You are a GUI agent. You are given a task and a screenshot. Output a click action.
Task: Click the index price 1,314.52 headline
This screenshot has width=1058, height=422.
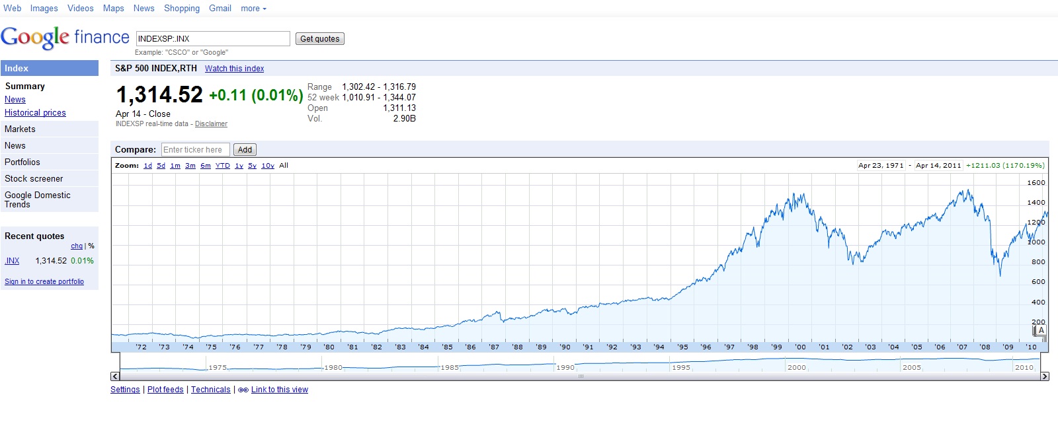click(159, 95)
